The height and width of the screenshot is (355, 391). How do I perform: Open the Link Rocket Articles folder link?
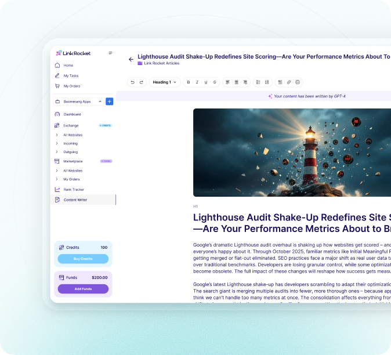click(x=162, y=63)
